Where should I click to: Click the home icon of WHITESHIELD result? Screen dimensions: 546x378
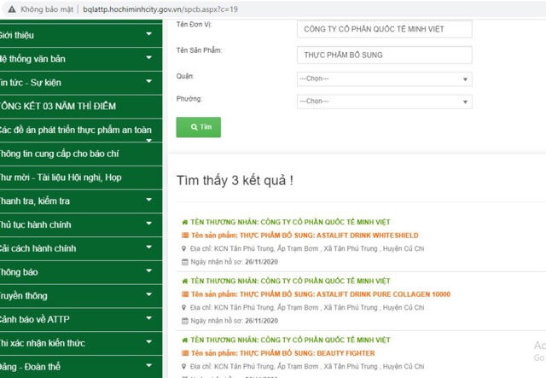pyautogui.click(x=185, y=222)
